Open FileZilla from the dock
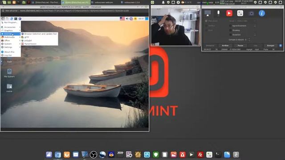This screenshot has width=285, height=160. coord(200,155)
